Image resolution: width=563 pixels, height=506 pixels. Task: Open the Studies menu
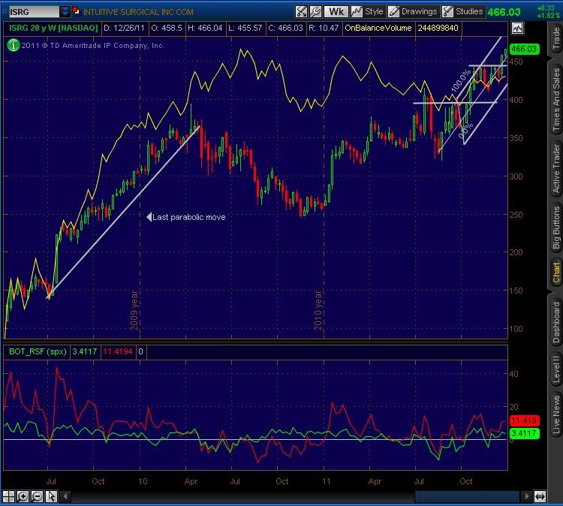pos(462,12)
